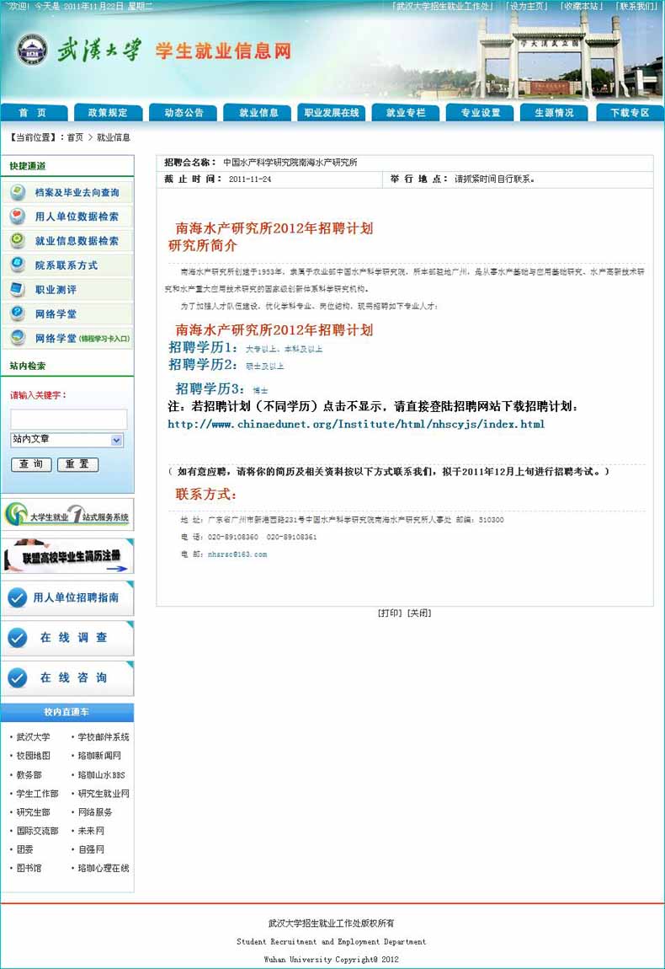Click the 联系我们 top link
665x969 pixels.
click(636, 6)
